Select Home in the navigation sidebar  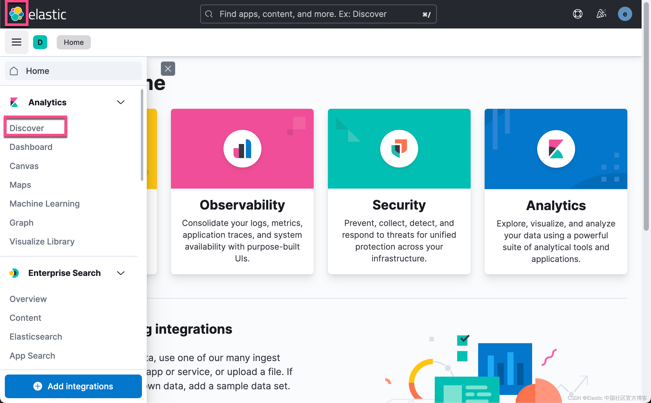(x=37, y=71)
